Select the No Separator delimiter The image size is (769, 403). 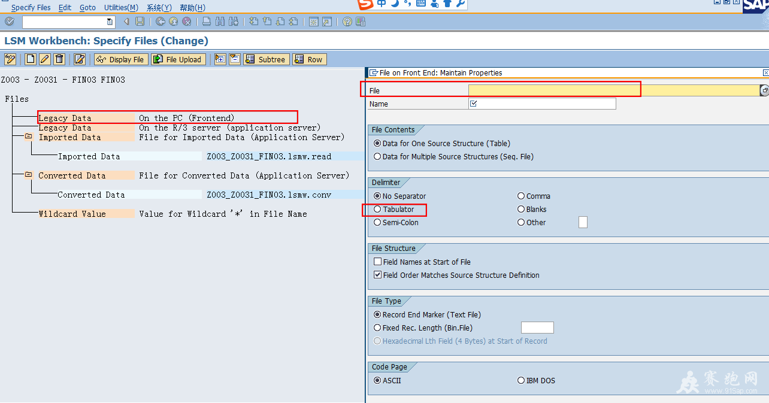click(399, 196)
